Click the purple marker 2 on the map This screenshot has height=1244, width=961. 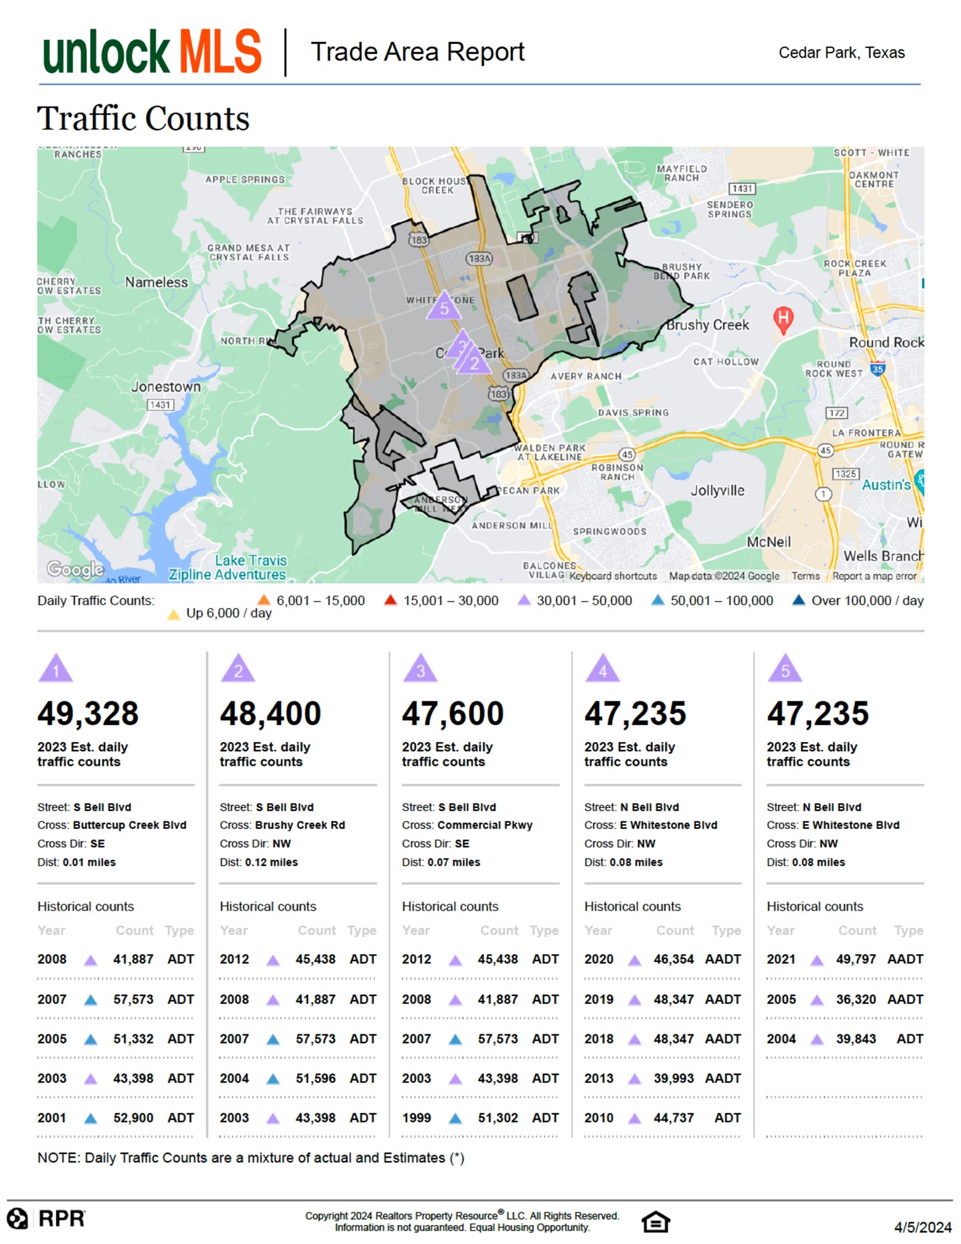pyautogui.click(x=473, y=360)
